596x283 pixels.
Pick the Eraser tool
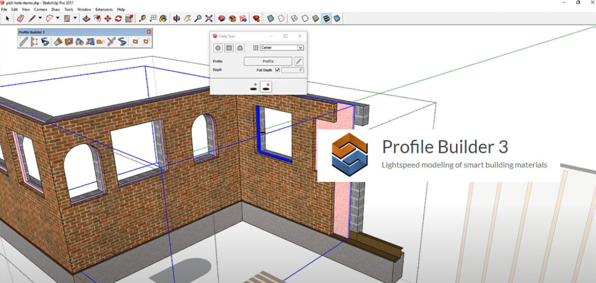(x=20, y=18)
